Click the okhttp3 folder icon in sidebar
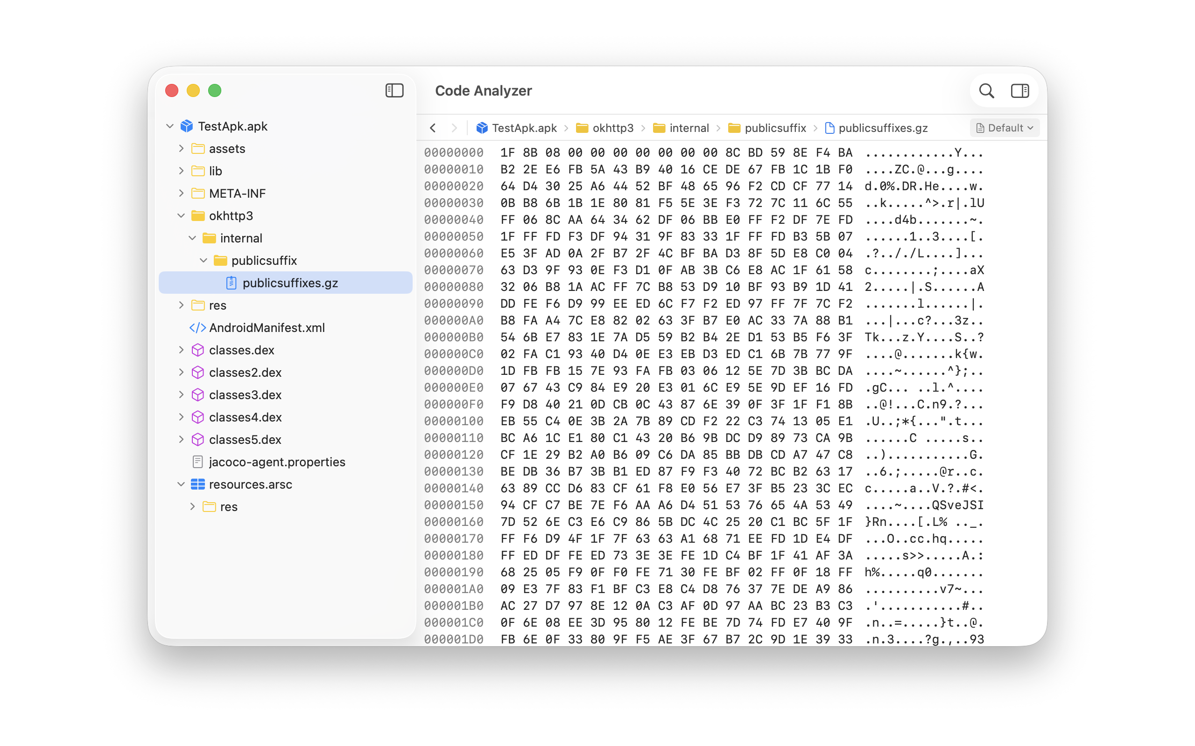The image size is (1195, 746). pos(198,215)
